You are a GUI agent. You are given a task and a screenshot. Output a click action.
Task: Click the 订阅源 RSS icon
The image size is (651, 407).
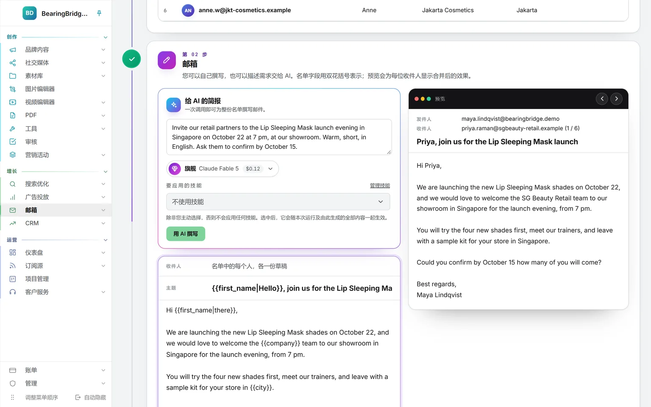coord(13,266)
